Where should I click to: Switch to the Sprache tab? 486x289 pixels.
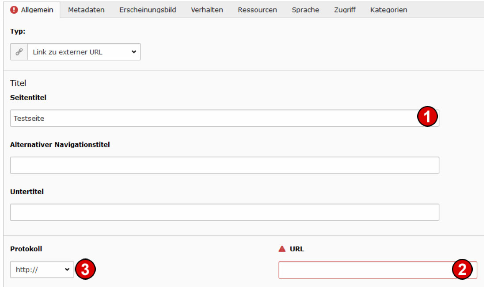tap(305, 10)
